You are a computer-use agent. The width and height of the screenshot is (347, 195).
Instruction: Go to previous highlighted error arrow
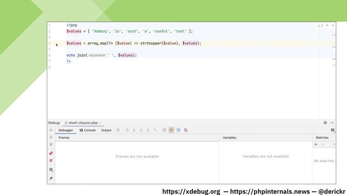click(327, 25)
